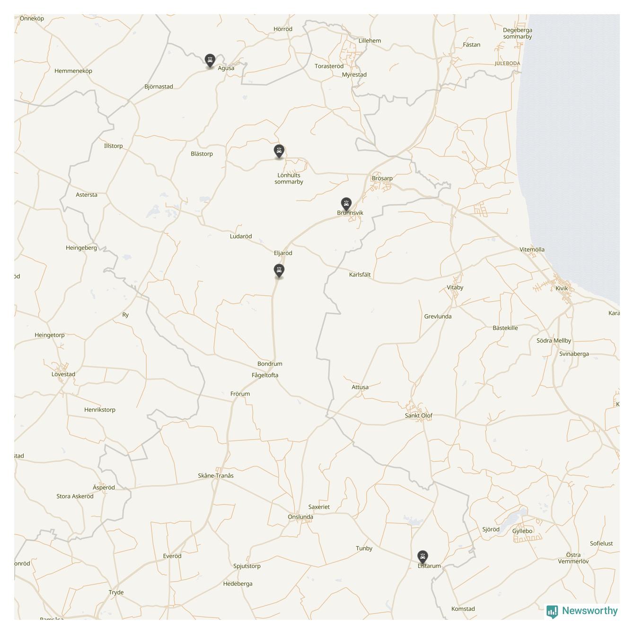Click the Newsworthy logo icon
This screenshot has height=634, width=634.
(552, 611)
